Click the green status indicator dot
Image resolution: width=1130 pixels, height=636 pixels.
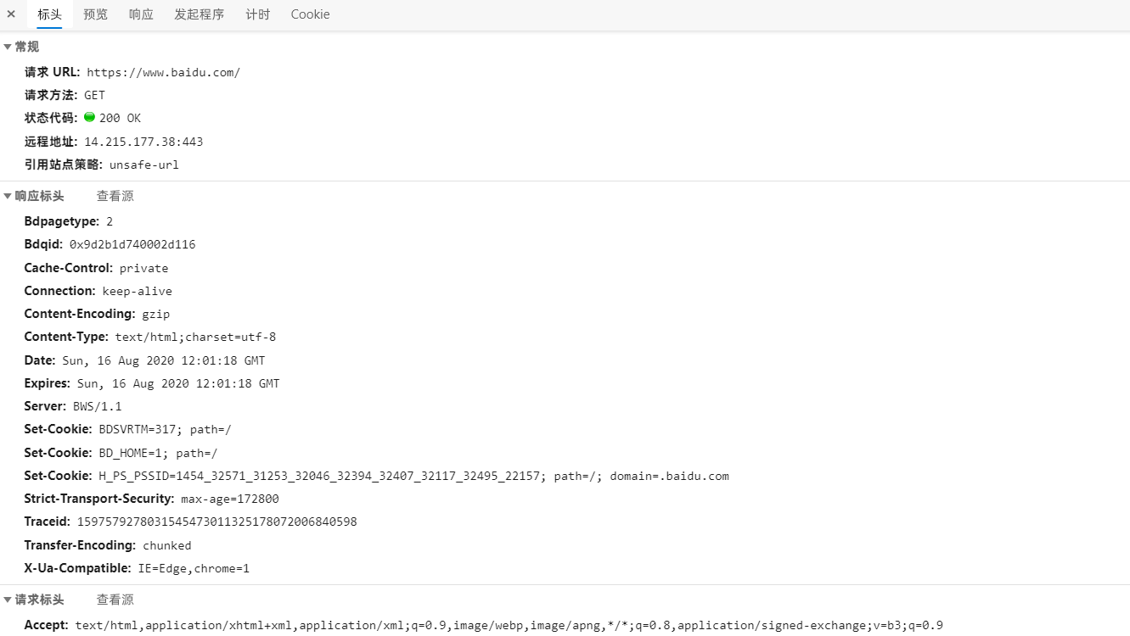coord(89,117)
